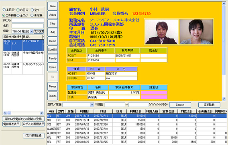Select the 予約の確認 log entry row
Image resolution: width=228 pixels, height=145 pixels.
click(x=23, y=57)
